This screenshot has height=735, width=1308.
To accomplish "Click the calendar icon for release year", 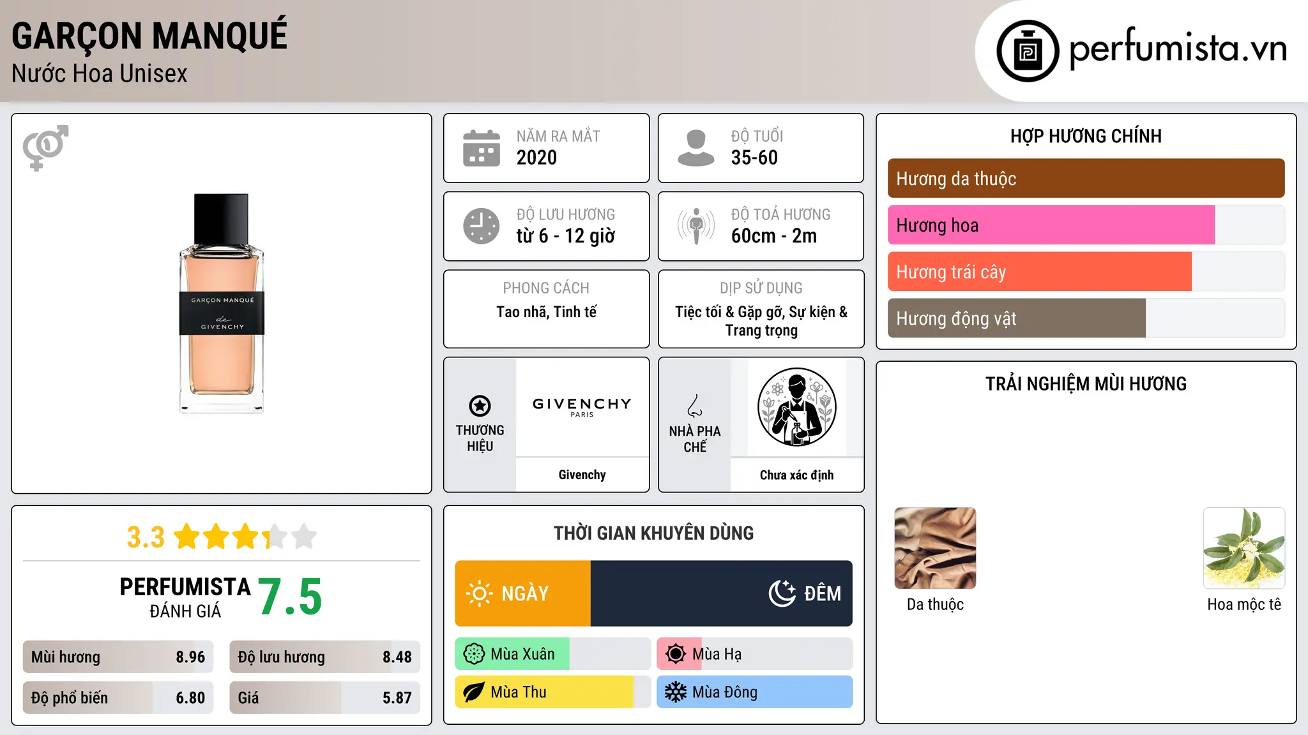I will click(482, 148).
